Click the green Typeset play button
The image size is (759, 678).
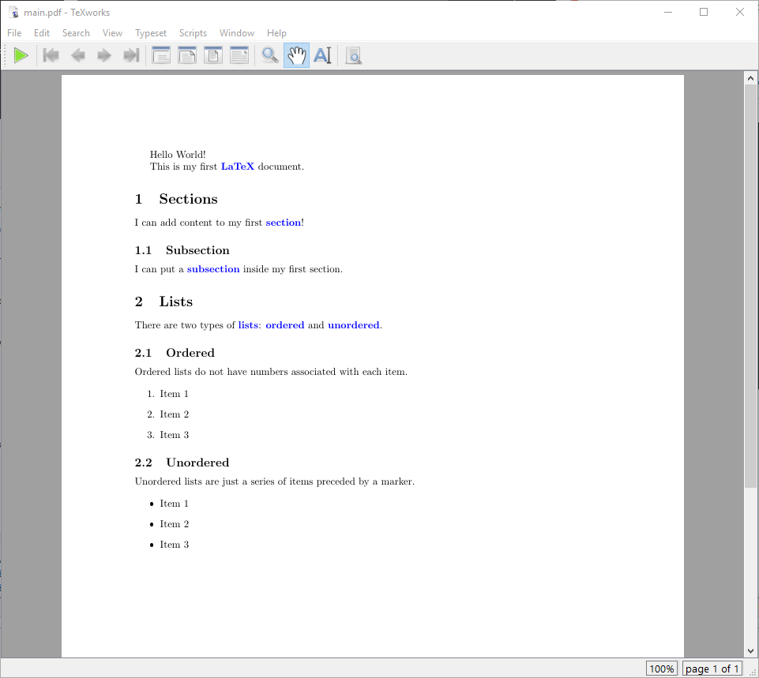pos(21,55)
